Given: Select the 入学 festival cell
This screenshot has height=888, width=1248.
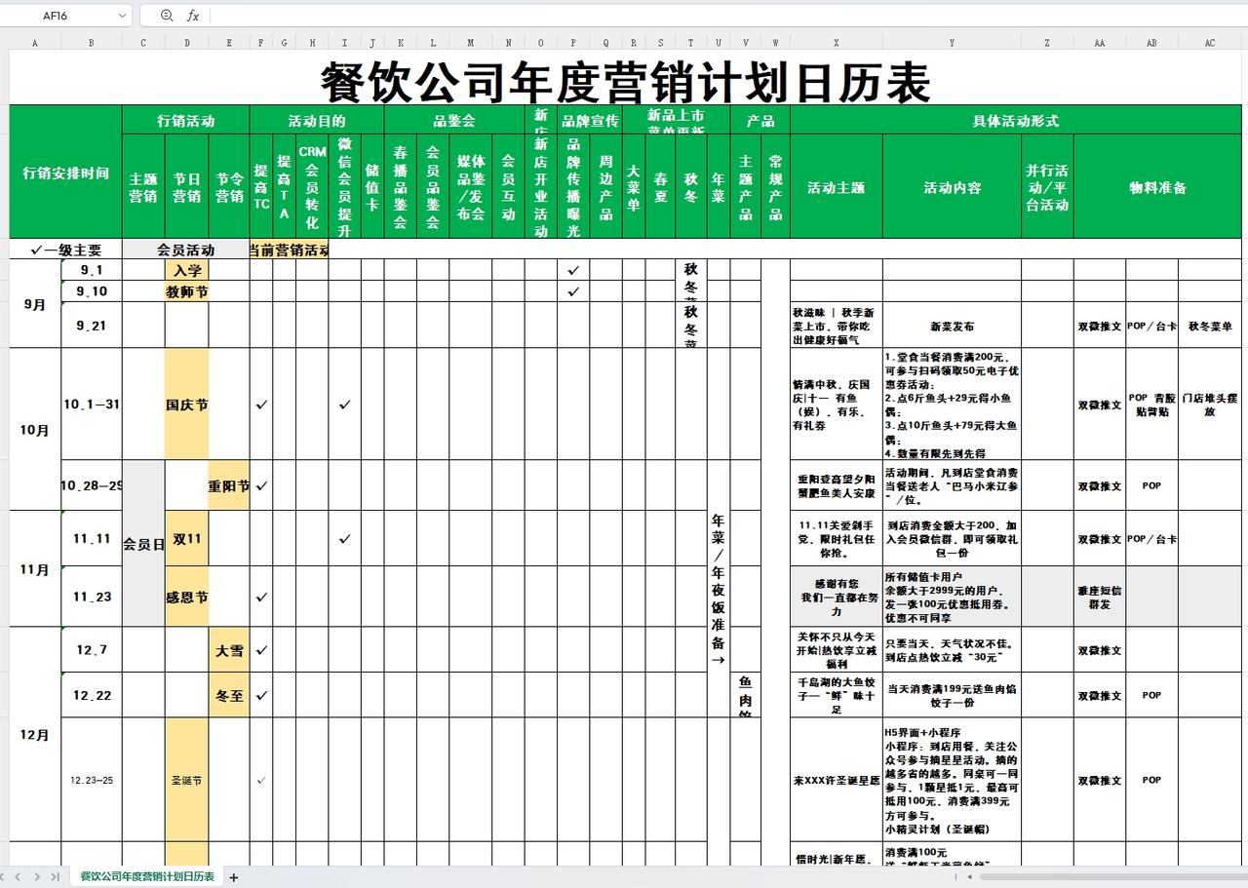Looking at the screenshot, I should 186,269.
